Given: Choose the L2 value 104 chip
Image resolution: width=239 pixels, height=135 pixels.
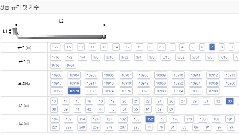Looking at the screenshot, I should point(55,119).
